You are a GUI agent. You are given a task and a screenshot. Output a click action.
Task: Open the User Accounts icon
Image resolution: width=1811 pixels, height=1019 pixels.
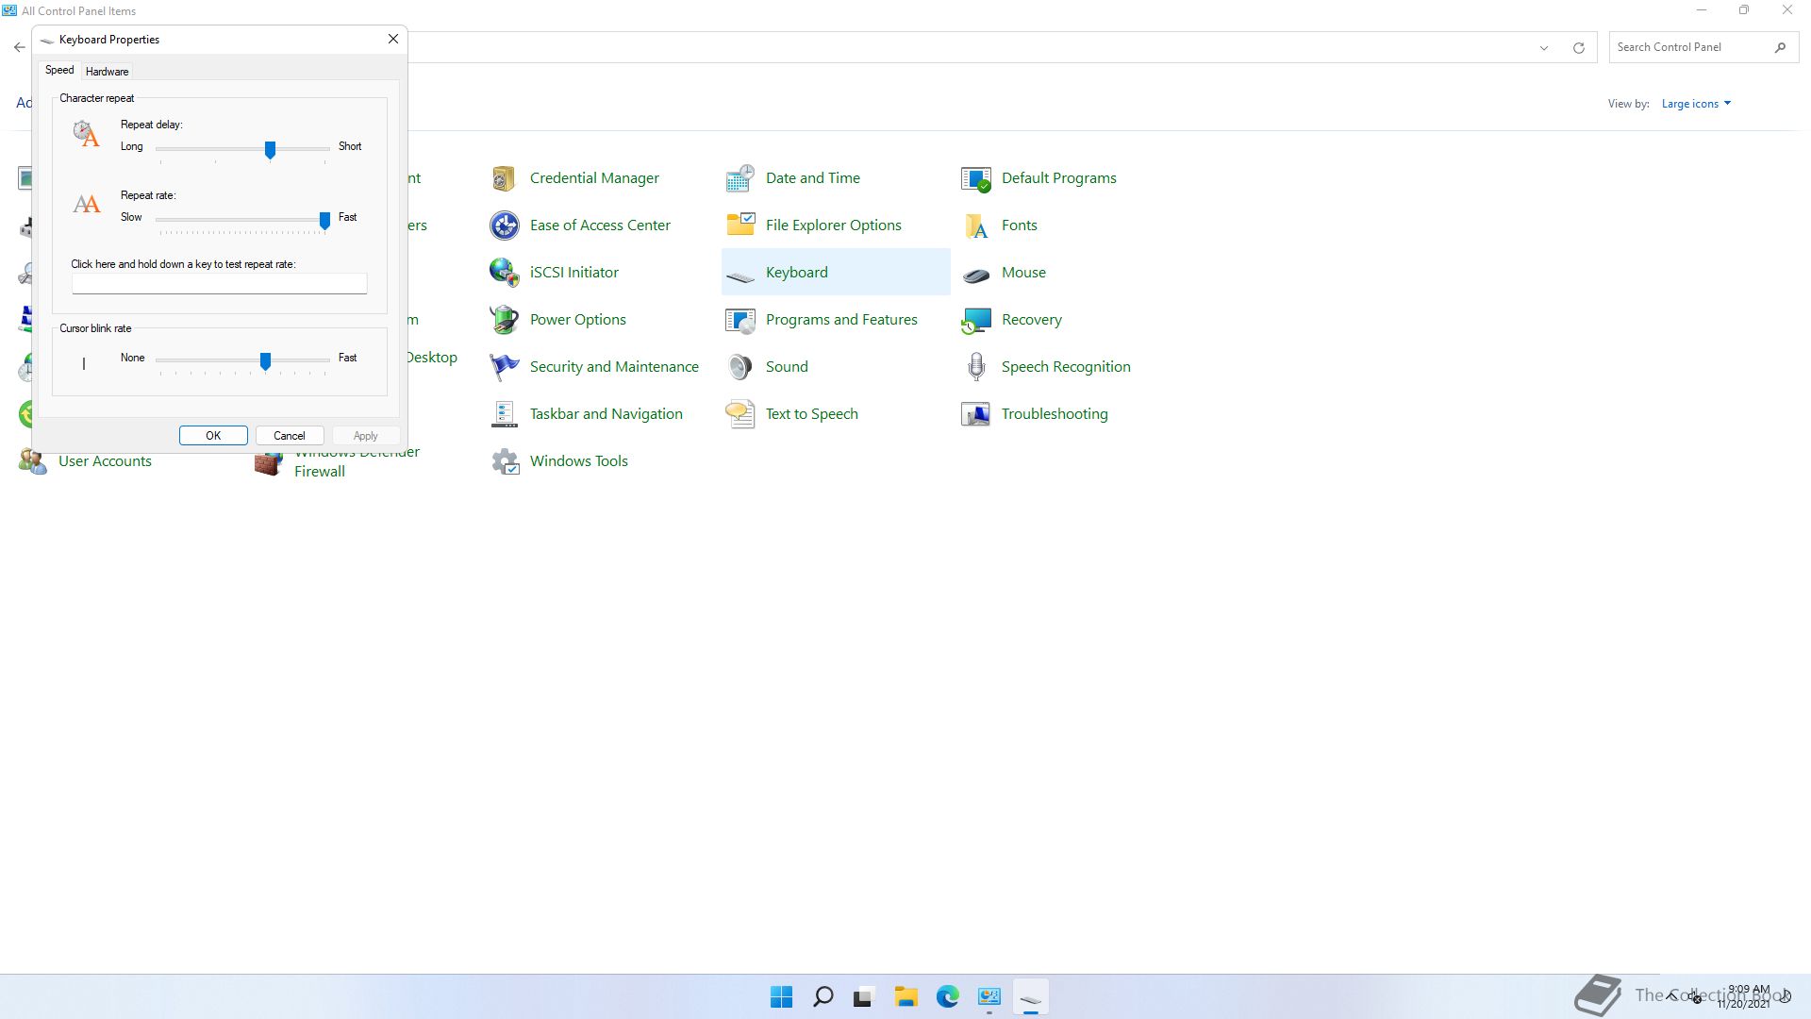[32, 461]
